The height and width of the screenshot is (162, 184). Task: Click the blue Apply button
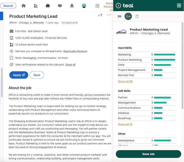(x=19, y=75)
